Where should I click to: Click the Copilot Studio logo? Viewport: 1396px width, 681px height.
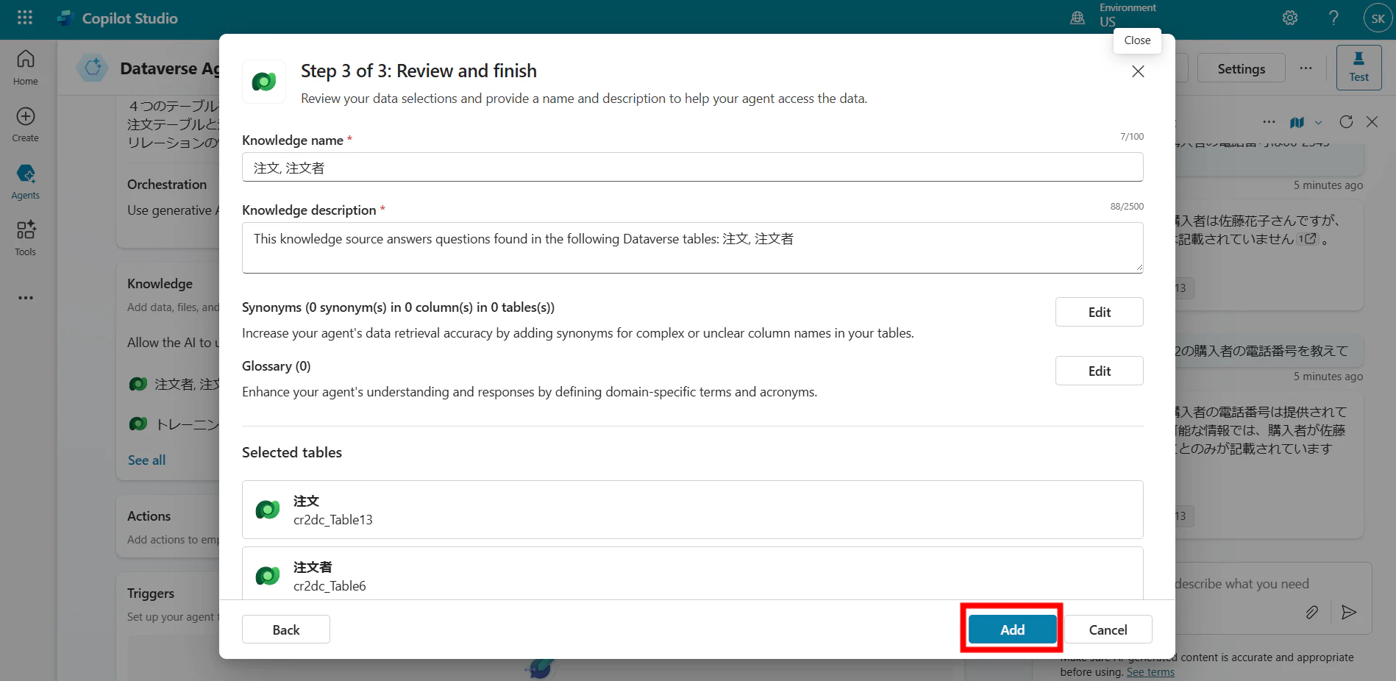pos(66,18)
